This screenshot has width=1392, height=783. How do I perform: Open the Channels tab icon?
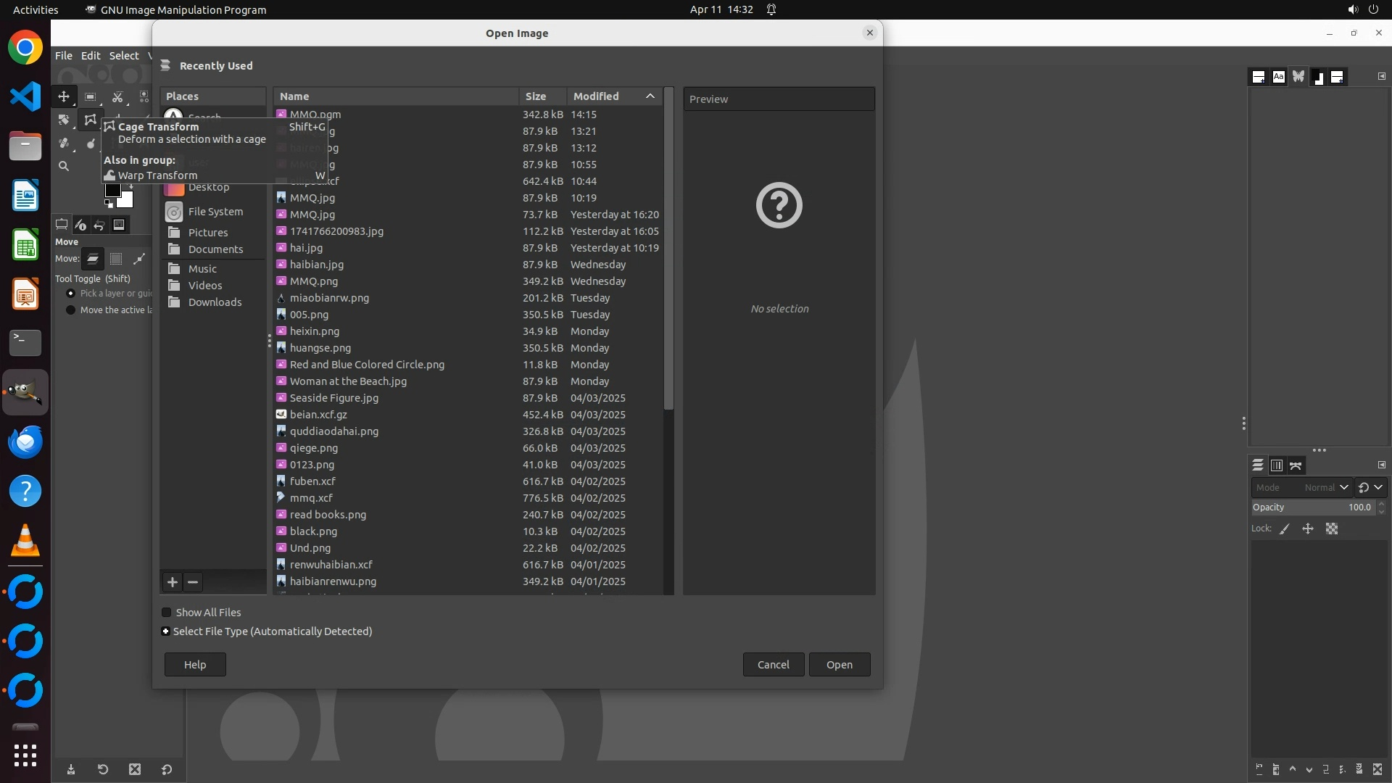click(1277, 465)
